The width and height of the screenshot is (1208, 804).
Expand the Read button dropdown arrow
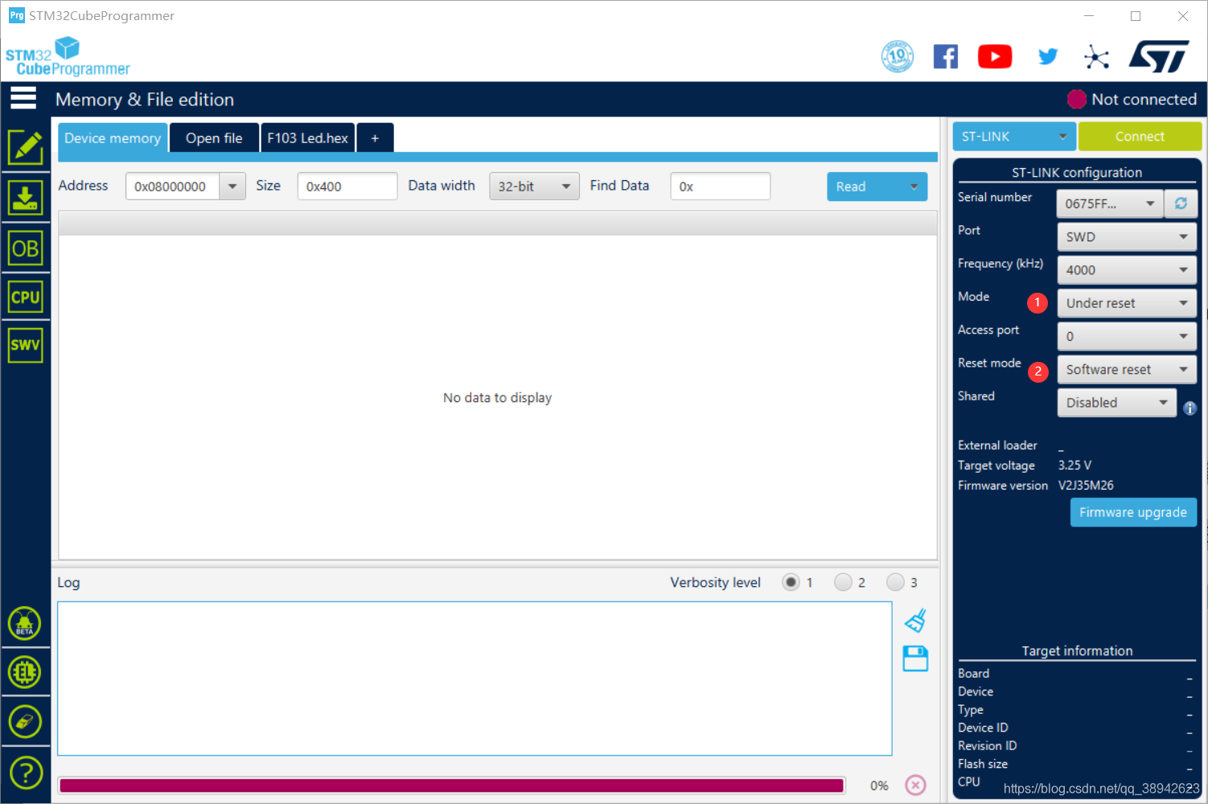point(914,187)
